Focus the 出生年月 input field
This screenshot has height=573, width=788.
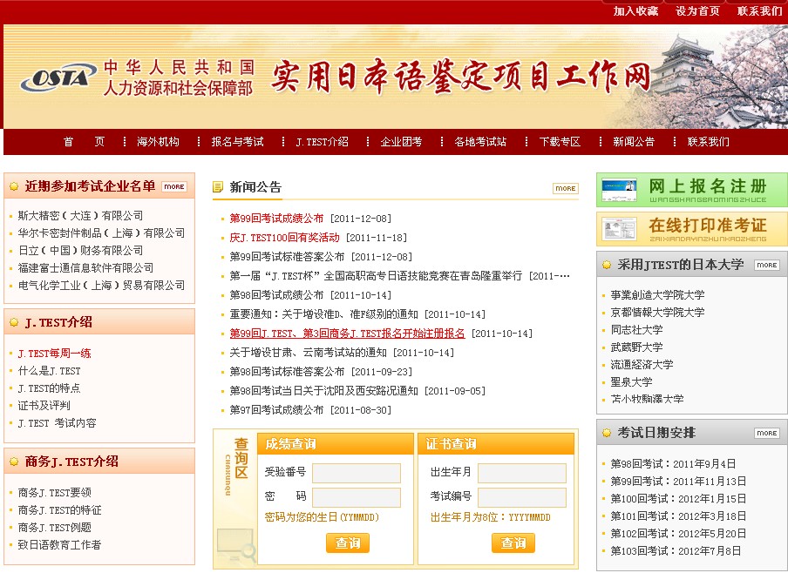pyautogui.click(x=521, y=473)
